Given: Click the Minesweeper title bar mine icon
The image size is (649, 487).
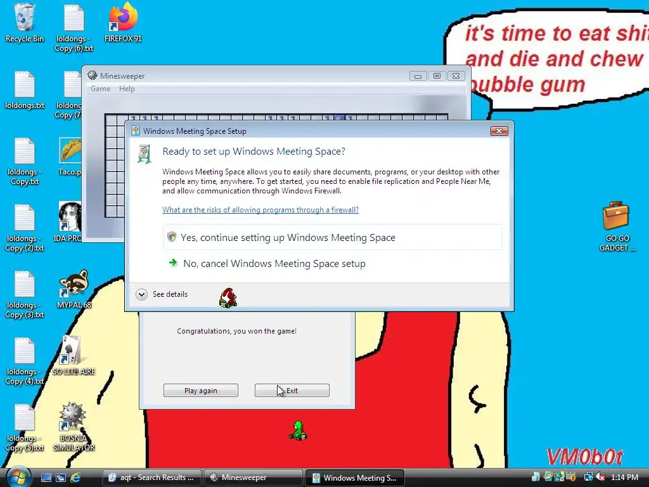Looking at the screenshot, I should (x=93, y=75).
